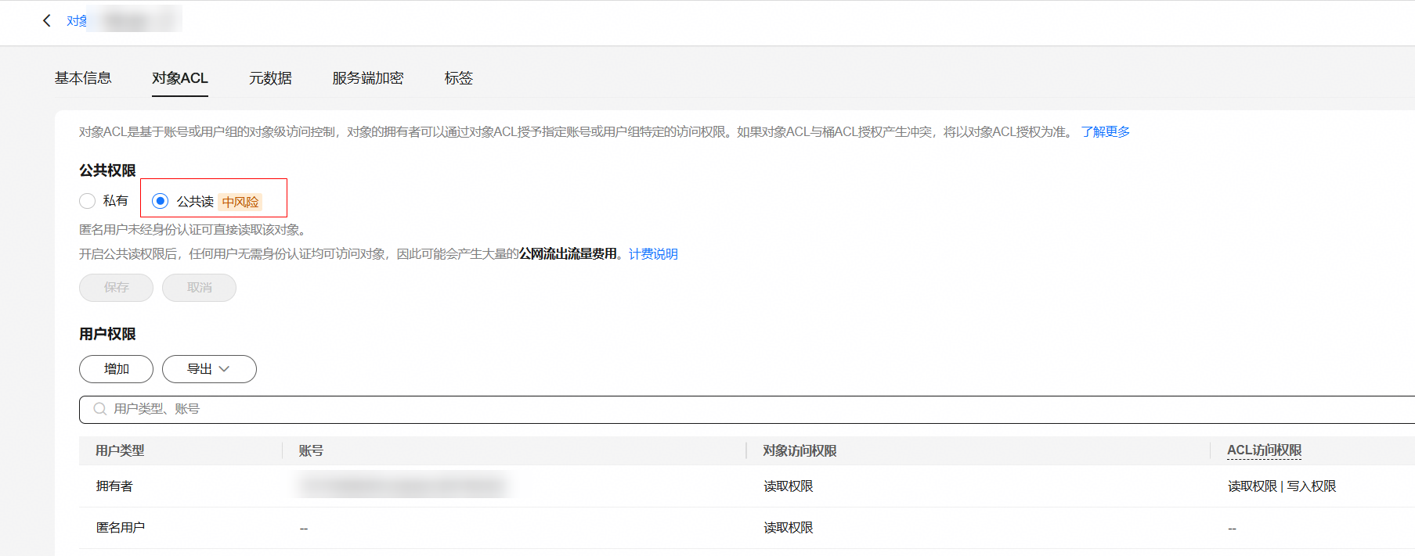Click the 对象 breadcrumb link at top
Screen dimensions: 1415x556
pos(77,21)
